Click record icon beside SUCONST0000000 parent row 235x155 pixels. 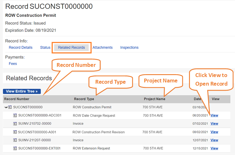[x=10, y=107]
